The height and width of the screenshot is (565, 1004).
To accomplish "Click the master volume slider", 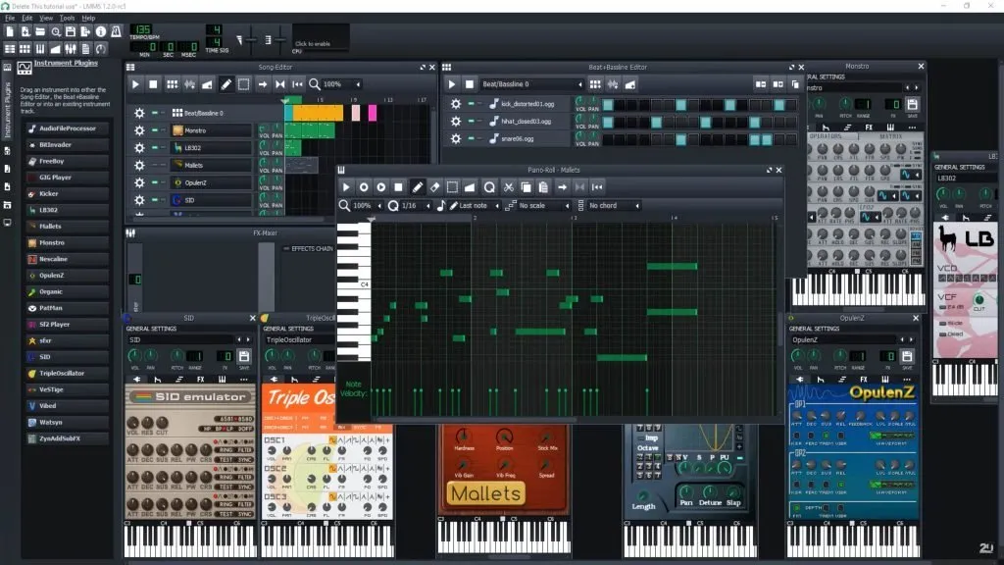I will pyautogui.click(x=252, y=39).
